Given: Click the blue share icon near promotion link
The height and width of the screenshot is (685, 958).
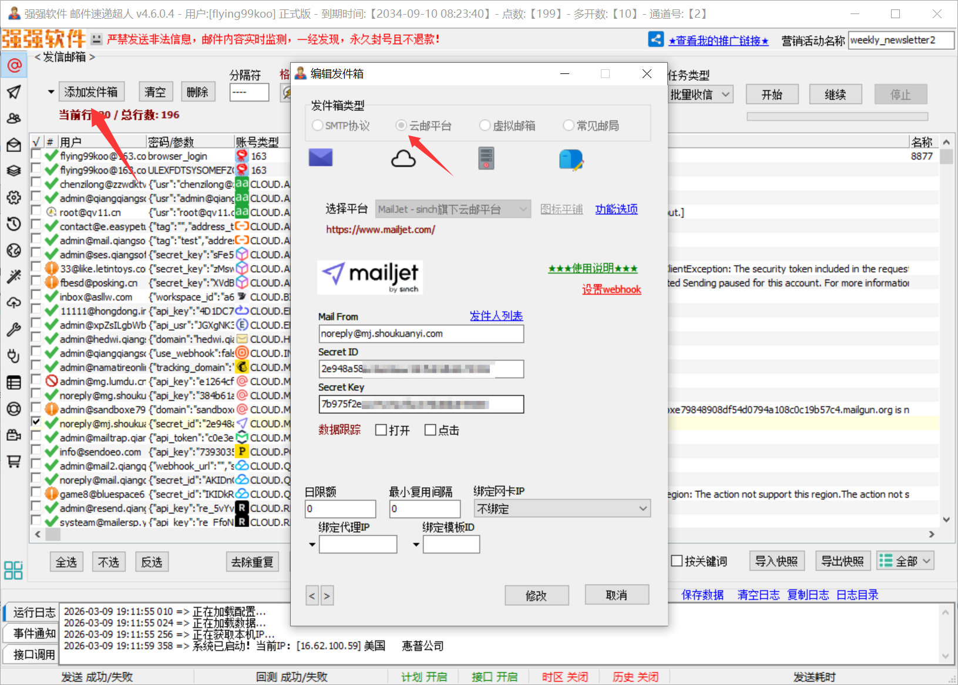Looking at the screenshot, I should coord(656,39).
